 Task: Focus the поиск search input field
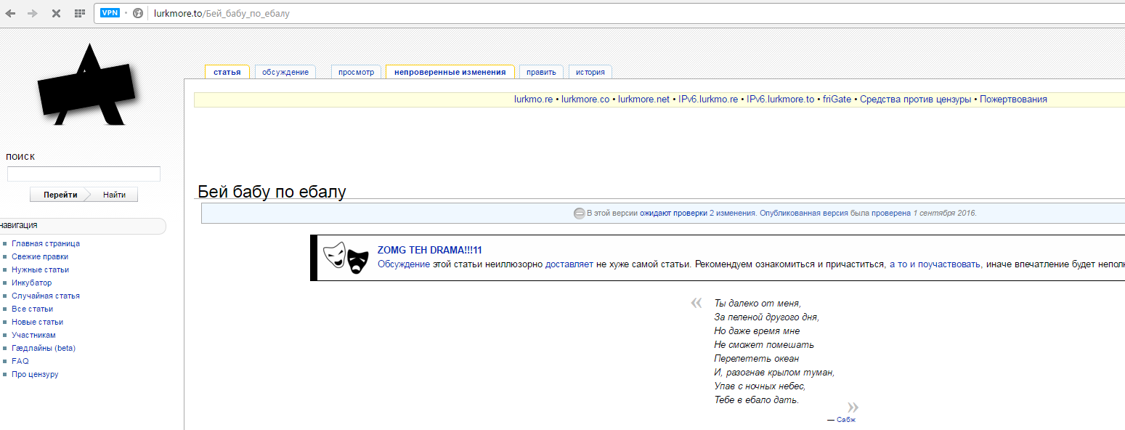(84, 174)
